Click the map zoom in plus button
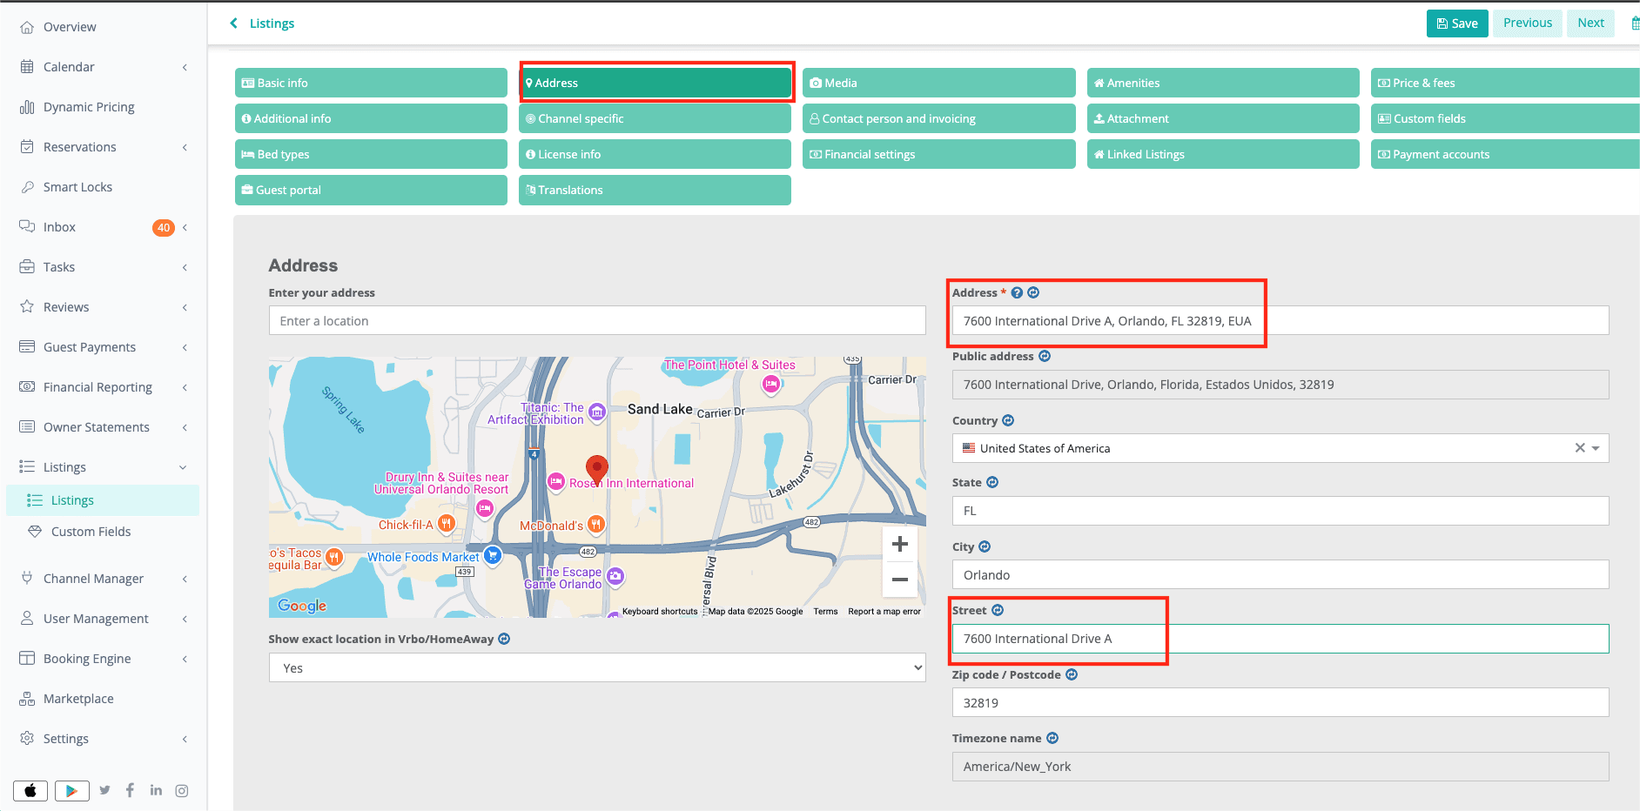The height and width of the screenshot is (811, 1640). tap(900, 545)
